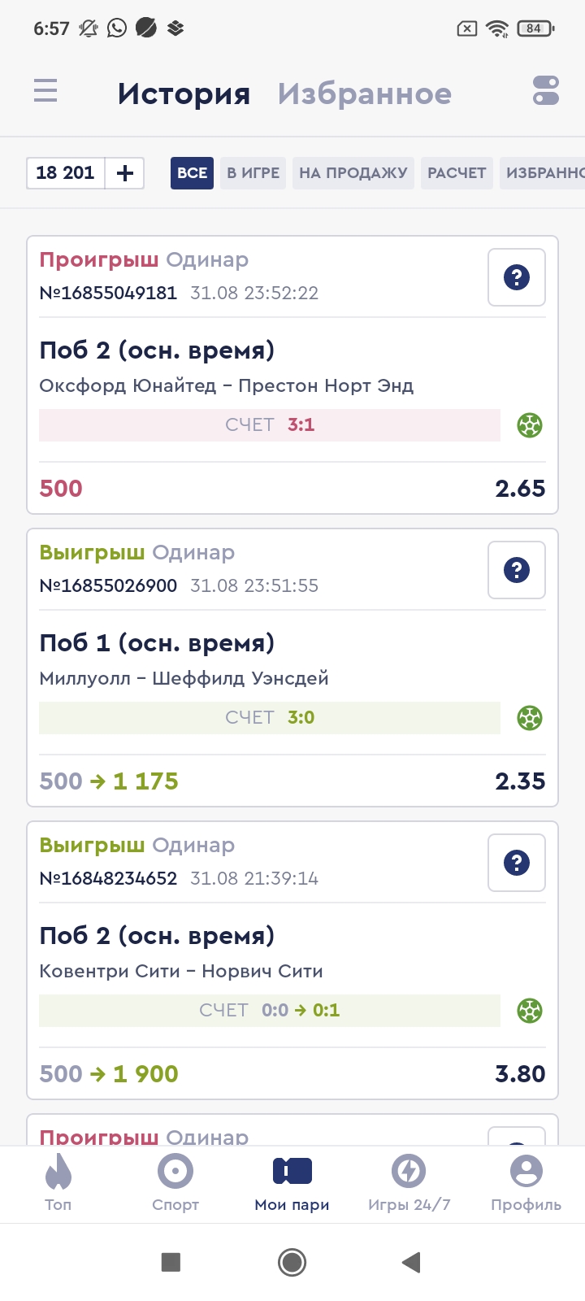Screen dimensions: 585x1301
Task: Select the ВСЕ filter
Action: [x=192, y=173]
